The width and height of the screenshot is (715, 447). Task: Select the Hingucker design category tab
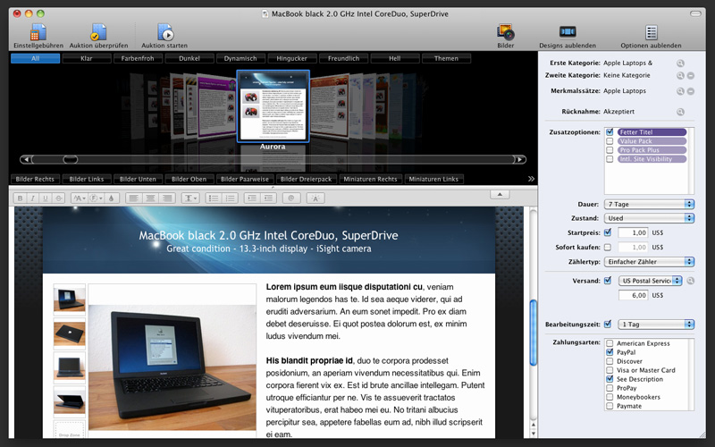pos(292,58)
